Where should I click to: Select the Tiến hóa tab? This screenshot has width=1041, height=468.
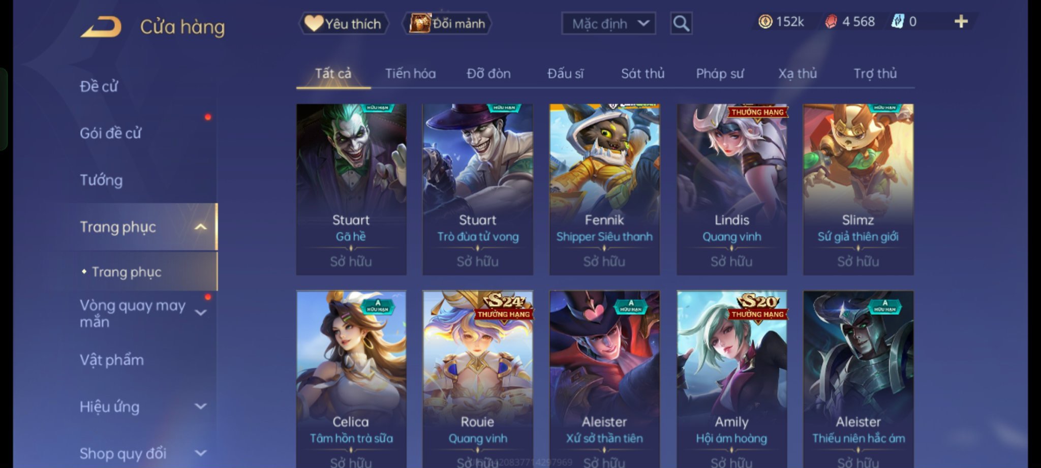pos(410,74)
